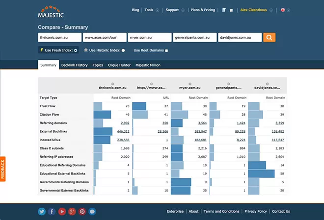
Task: Select the Use Historic Index radio button
Action: pos(123,50)
